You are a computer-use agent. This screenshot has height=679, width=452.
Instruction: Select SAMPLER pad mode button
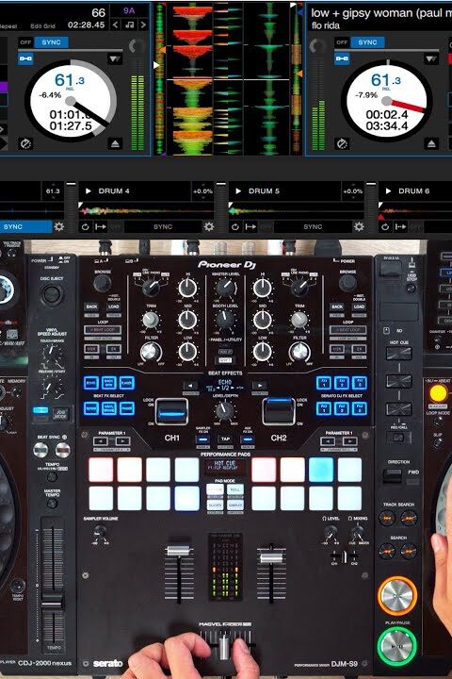[x=234, y=505]
